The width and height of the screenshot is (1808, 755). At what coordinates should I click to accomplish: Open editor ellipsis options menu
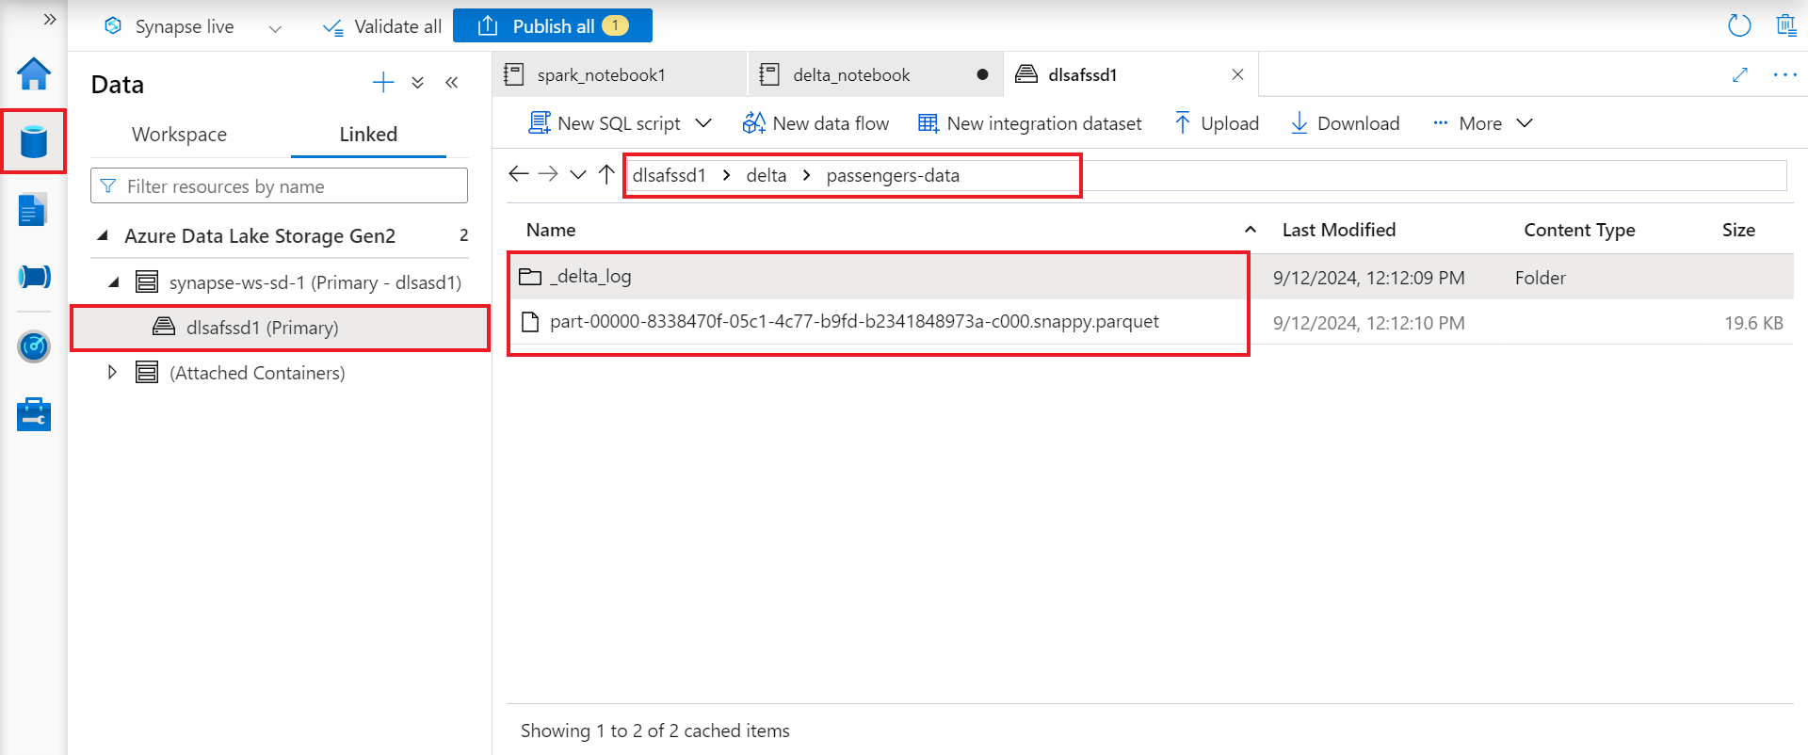(1784, 74)
